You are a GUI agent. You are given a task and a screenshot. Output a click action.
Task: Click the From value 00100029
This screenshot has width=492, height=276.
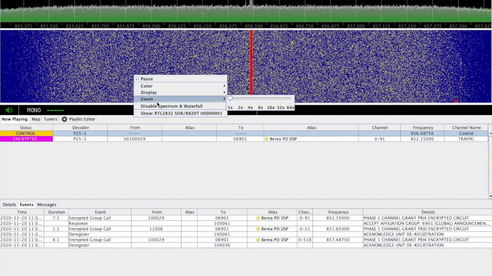[x=135, y=139]
